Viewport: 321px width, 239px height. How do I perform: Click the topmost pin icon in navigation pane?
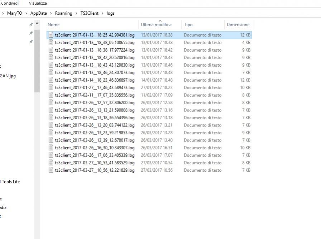coord(31,25)
